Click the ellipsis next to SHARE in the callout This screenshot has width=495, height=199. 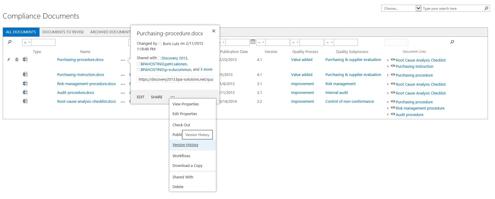coord(172,97)
